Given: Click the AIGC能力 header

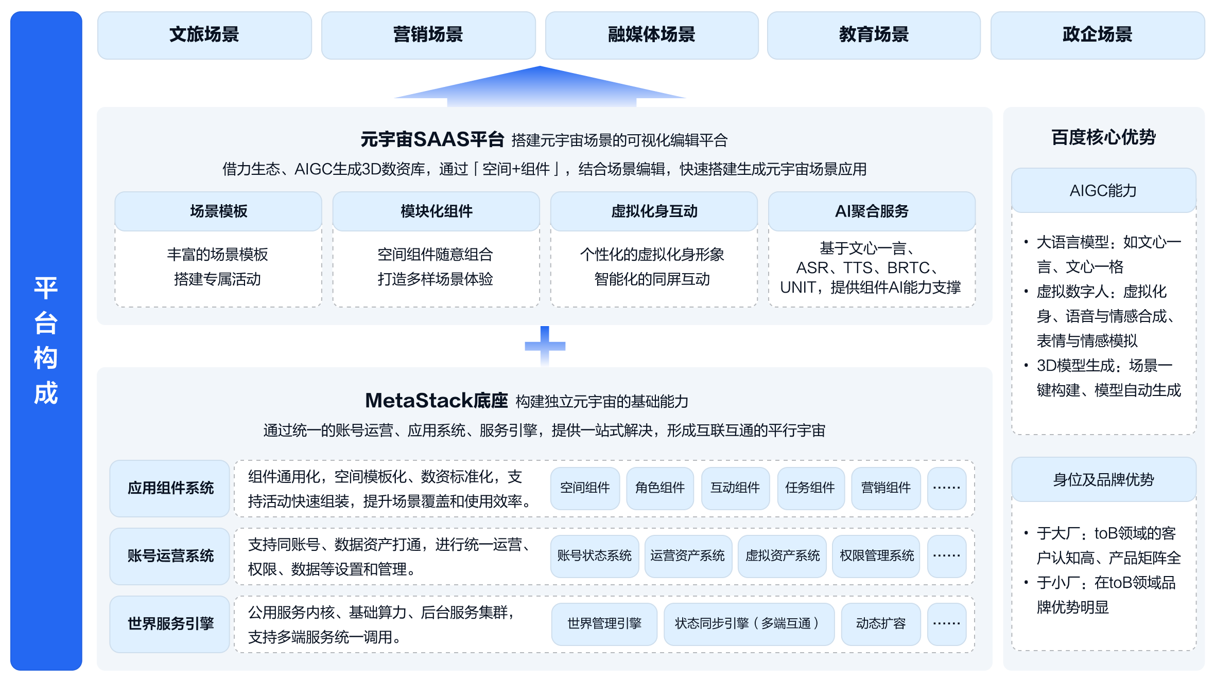Looking at the screenshot, I should (1103, 191).
